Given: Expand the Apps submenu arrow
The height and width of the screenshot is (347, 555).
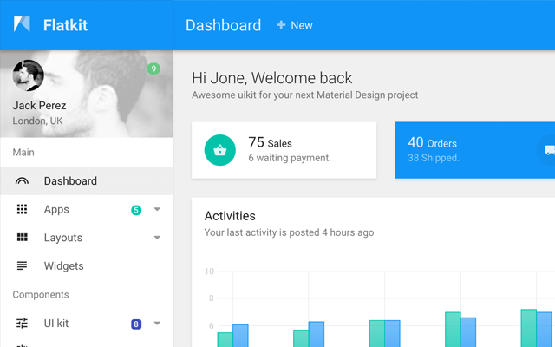Looking at the screenshot, I should pos(157,210).
